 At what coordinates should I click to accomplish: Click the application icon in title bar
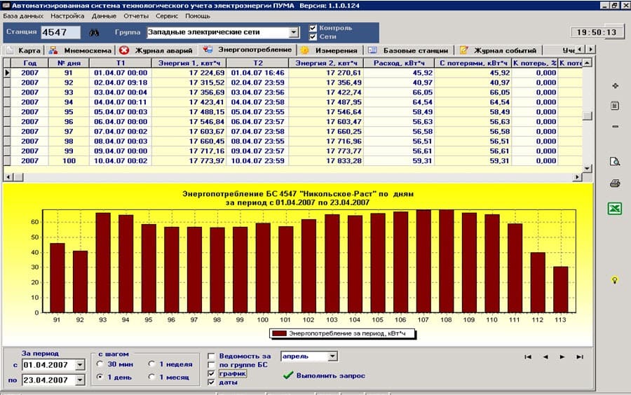[x=6, y=5]
